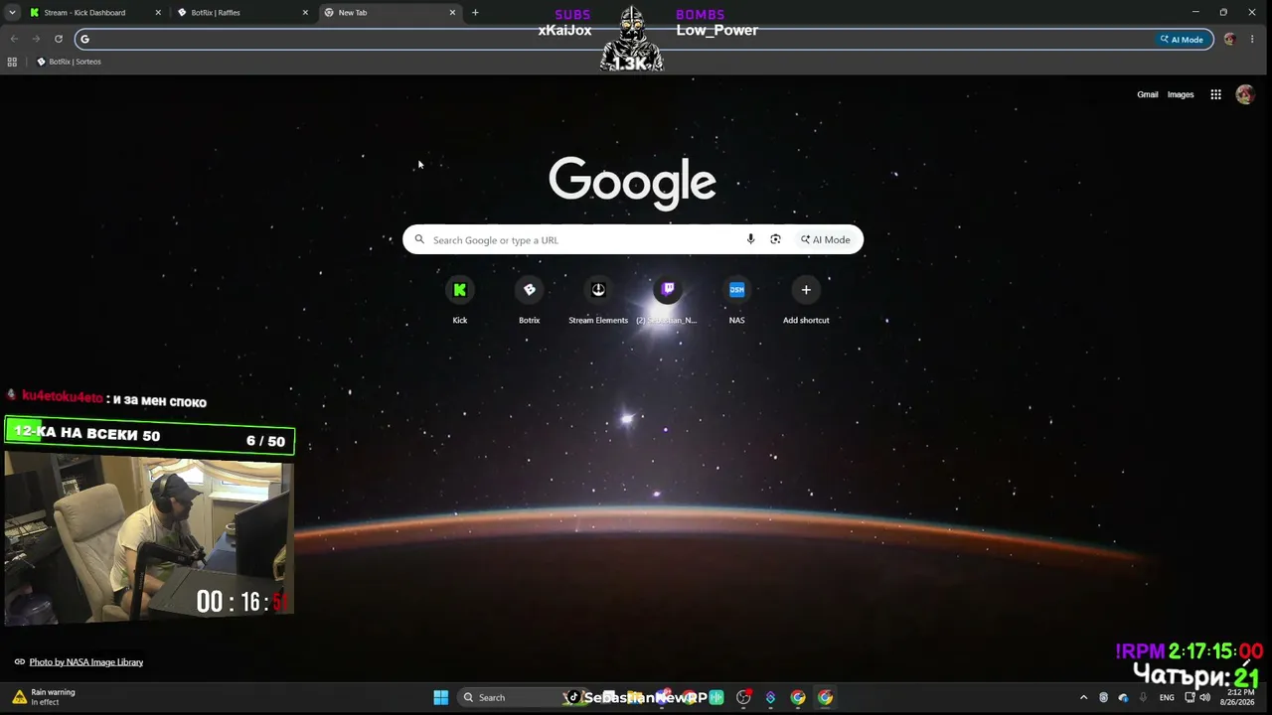The width and height of the screenshot is (1272, 715).
Task: Minimize the Chrome window
Action: [x=1195, y=12]
